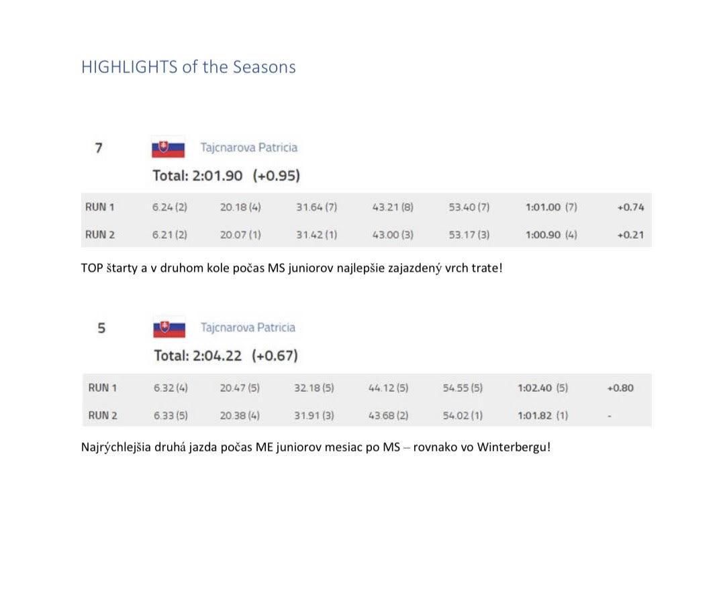This screenshot has height=595, width=725.
Task: Click the rank number 7
Action: [99, 148]
